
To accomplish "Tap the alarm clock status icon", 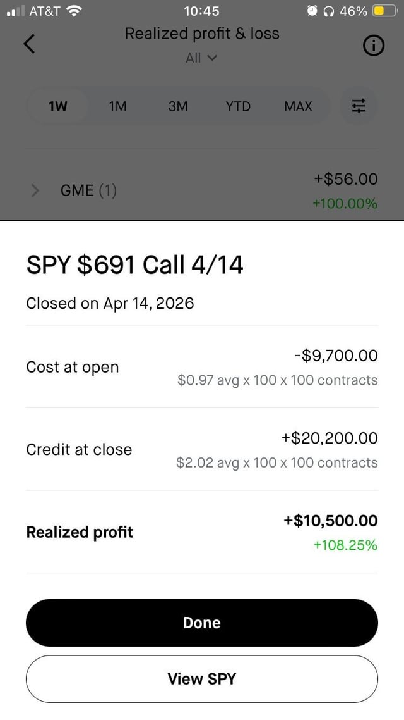I will point(312,11).
